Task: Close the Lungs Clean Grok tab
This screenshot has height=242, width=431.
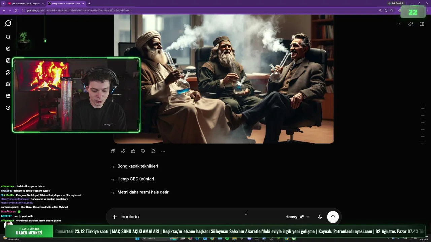Action: pos(83,3)
